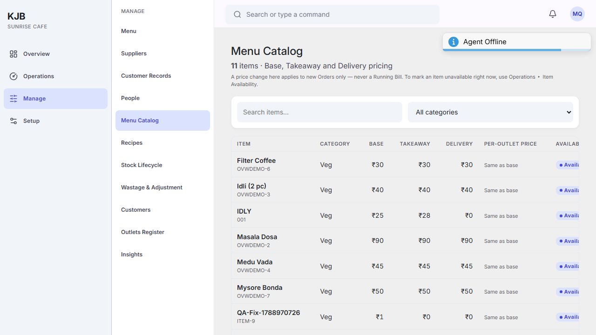Click Medu Vada delivery price ₹45
This screenshot has width=596, height=335.
click(x=467, y=266)
